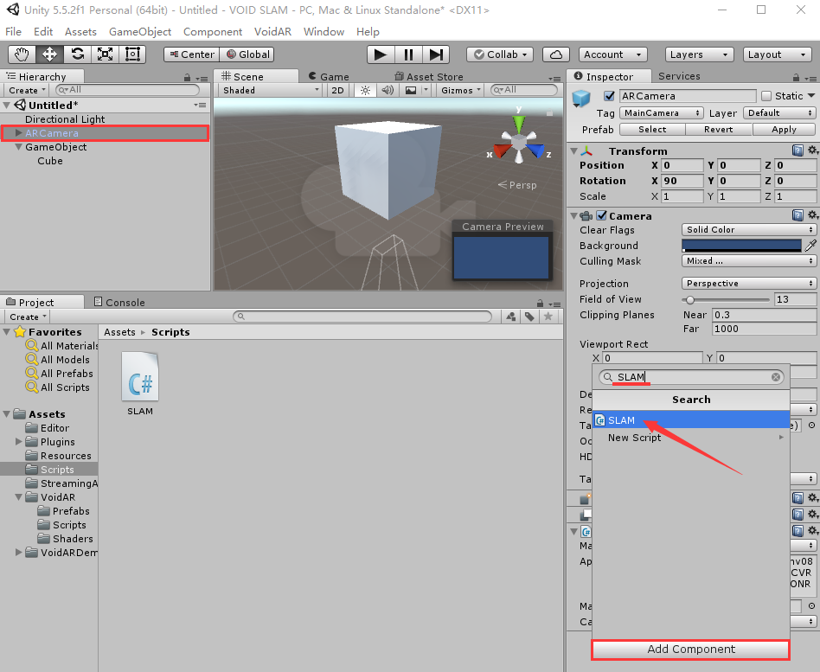Open the GameObject menu
This screenshot has width=820, height=672.
(x=140, y=32)
